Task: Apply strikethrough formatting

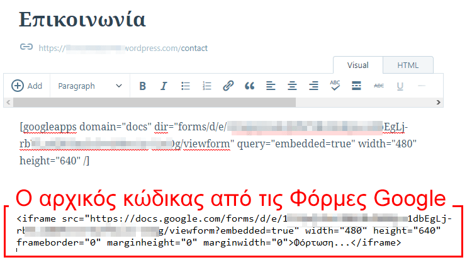Action: pos(379,86)
